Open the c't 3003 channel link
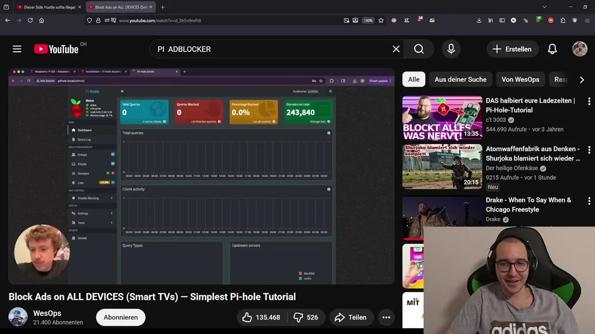Image resolution: width=595 pixels, height=334 pixels. tap(496, 120)
